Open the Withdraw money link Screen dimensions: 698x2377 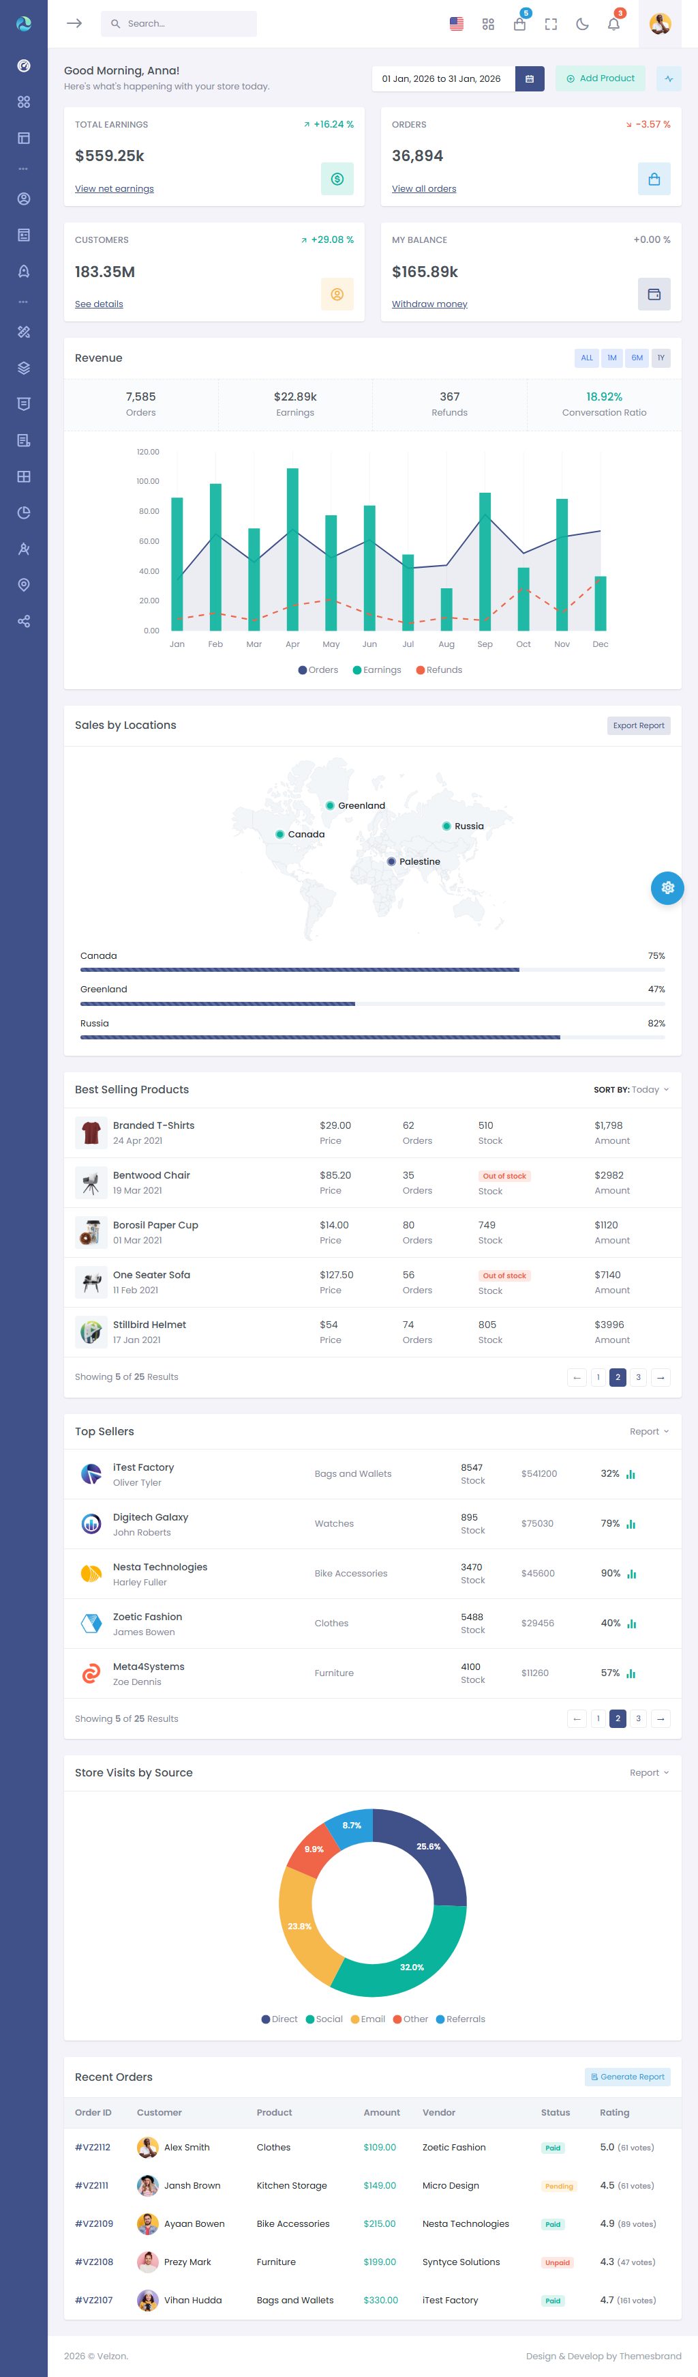click(x=429, y=304)
